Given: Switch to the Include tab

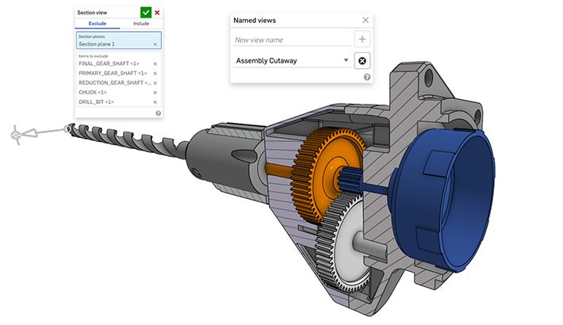Looking at the screenshot, I should click(140, 24).
